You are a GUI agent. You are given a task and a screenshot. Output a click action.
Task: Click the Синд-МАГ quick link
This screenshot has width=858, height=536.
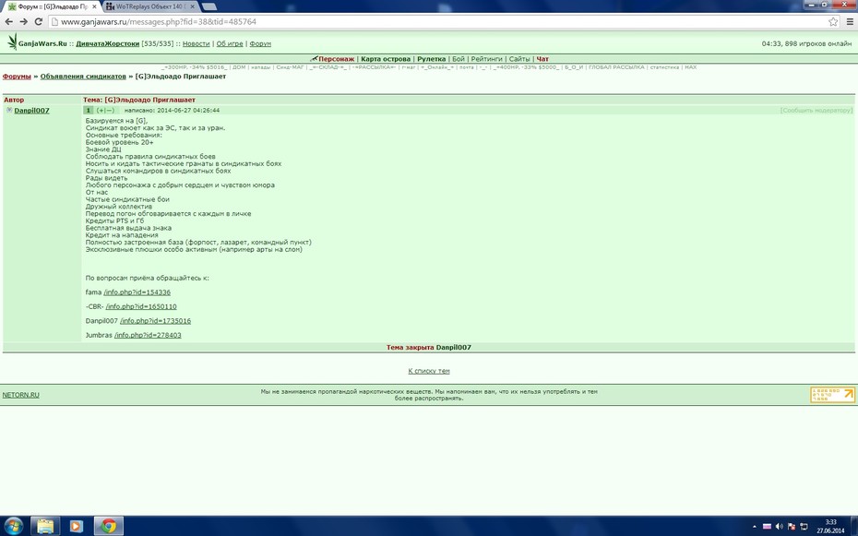tap(290, 67)
